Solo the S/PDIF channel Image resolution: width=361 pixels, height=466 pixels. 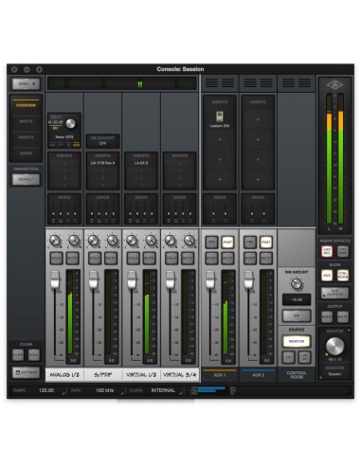[x=95, y=259]
